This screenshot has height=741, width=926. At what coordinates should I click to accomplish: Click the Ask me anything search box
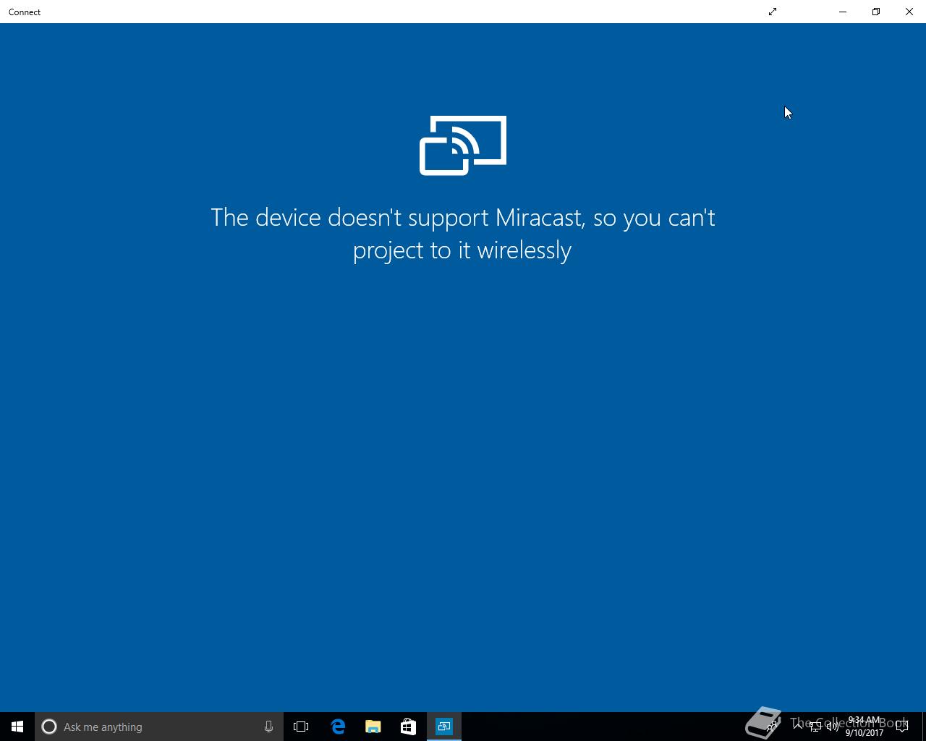(x=159, y=727)
